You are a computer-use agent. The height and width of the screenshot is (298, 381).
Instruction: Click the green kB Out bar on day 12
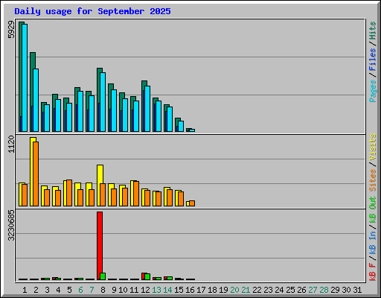coord(147,276)
